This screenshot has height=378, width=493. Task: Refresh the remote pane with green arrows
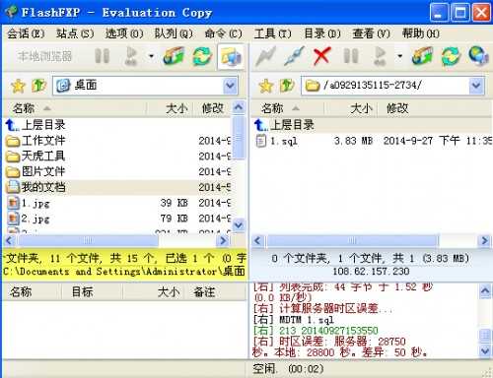click(451, 56)
